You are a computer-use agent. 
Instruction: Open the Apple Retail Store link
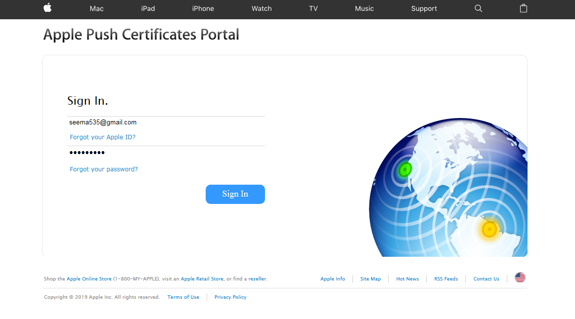click(202, 279)
